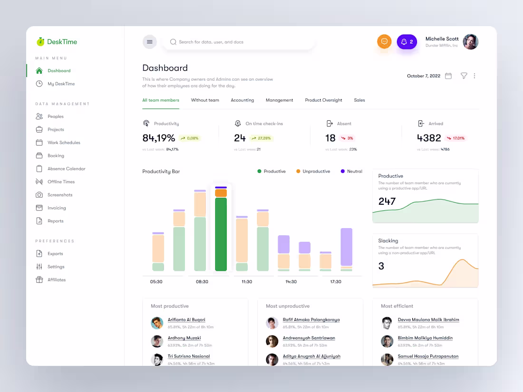523x392 pixels.
Task: Toggle the Productive legend filter
Action: [271, 171]
